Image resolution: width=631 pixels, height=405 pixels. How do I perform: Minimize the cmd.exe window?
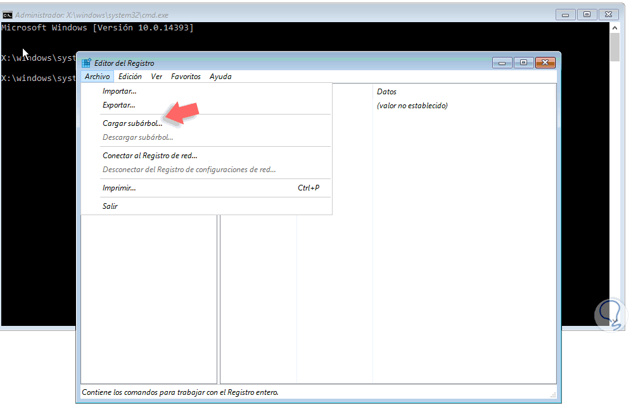565,15
